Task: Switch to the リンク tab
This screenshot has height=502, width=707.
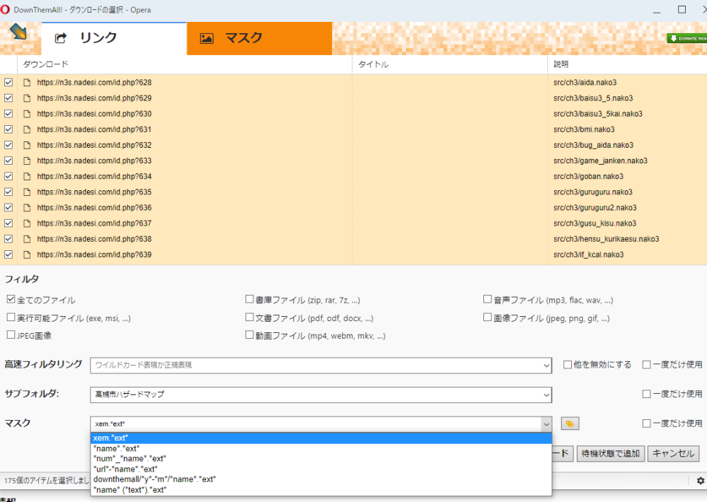Action: [x=114, y=39]
